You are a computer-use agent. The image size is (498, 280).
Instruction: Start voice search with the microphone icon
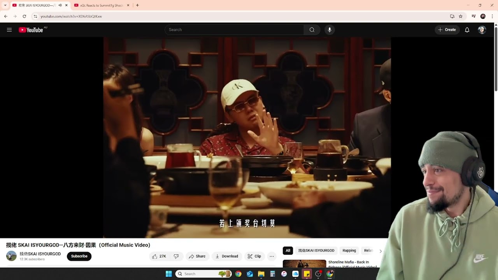[330, 30]
